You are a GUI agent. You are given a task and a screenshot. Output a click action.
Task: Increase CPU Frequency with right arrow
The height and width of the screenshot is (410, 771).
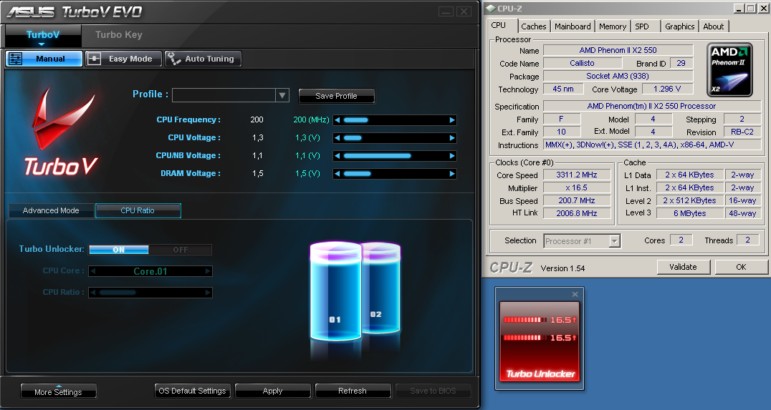[x=452, y=119]
